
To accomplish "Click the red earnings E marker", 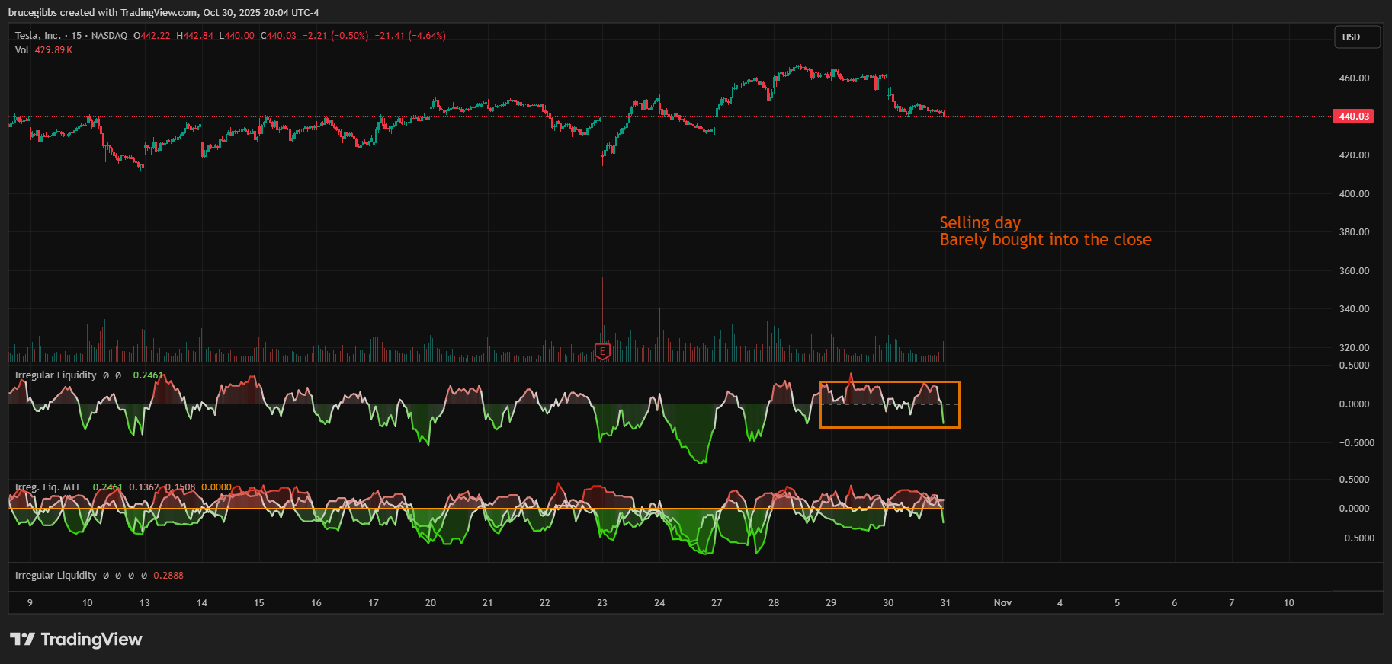I will (x=602, y=351).
